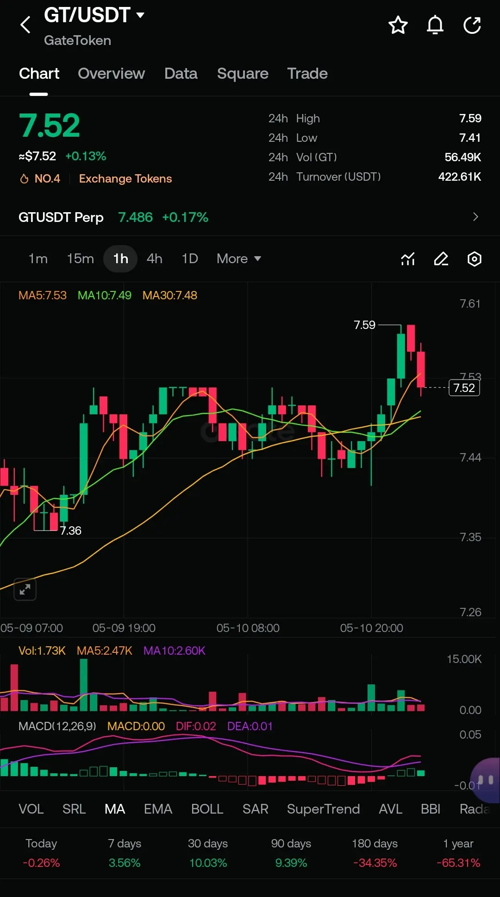Tap the large 7.52 price display
The image size is (500, 897).
point(50,126)
